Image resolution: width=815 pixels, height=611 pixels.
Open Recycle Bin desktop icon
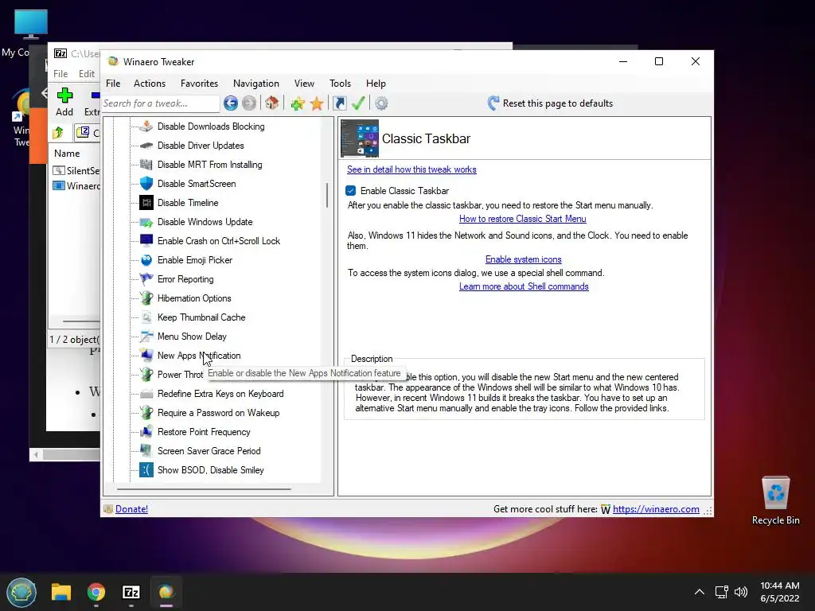tap(775, 500)
